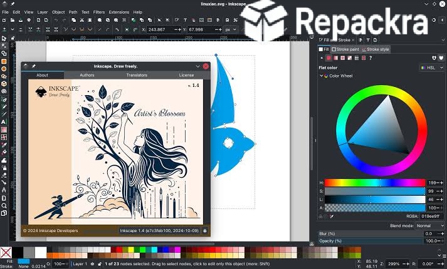
Task: Pick the white swatch in palette
Action: tap(41, 252)
